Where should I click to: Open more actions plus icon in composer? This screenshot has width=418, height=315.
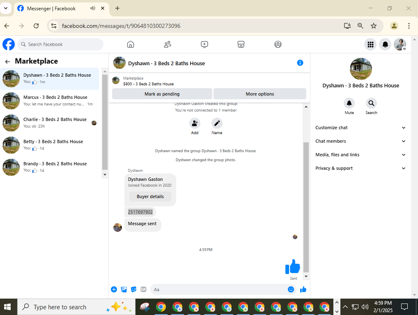pyautogui.click(x=114, y=290)
